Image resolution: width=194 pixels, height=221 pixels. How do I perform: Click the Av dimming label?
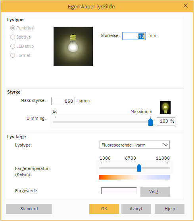(55, 112)
